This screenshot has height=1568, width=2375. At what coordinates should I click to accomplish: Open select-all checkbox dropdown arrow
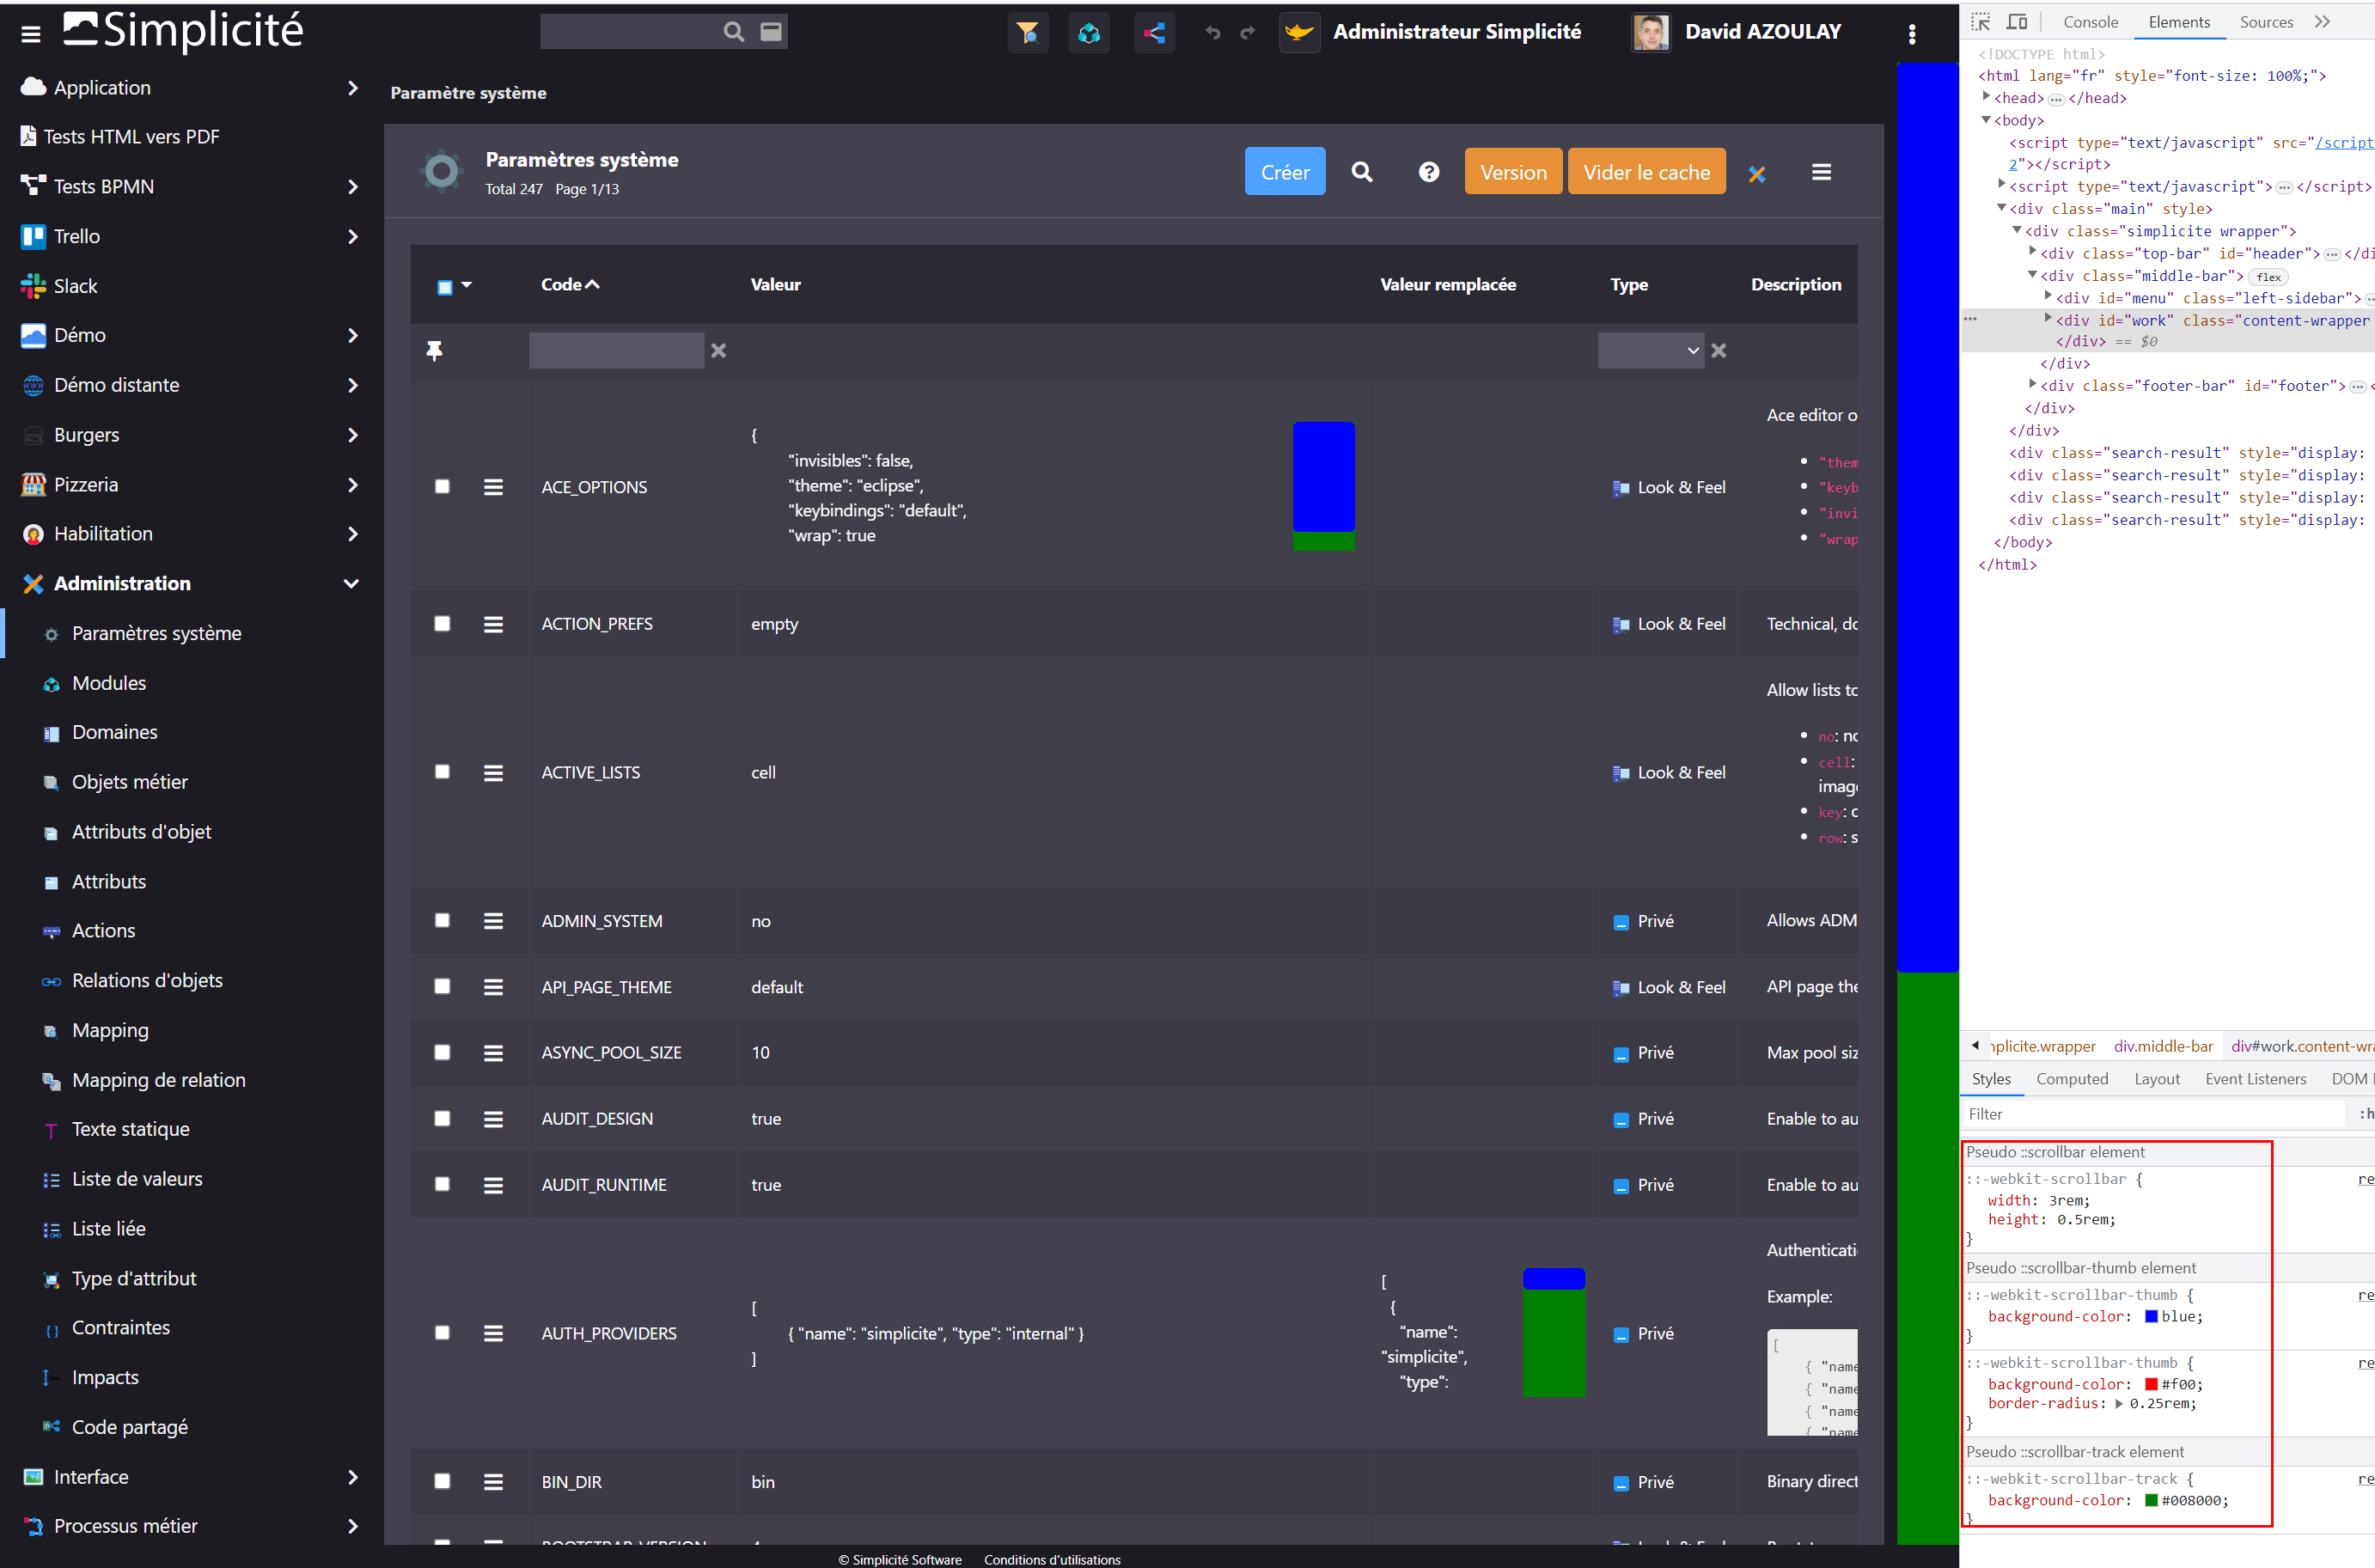tap(466, 285)
